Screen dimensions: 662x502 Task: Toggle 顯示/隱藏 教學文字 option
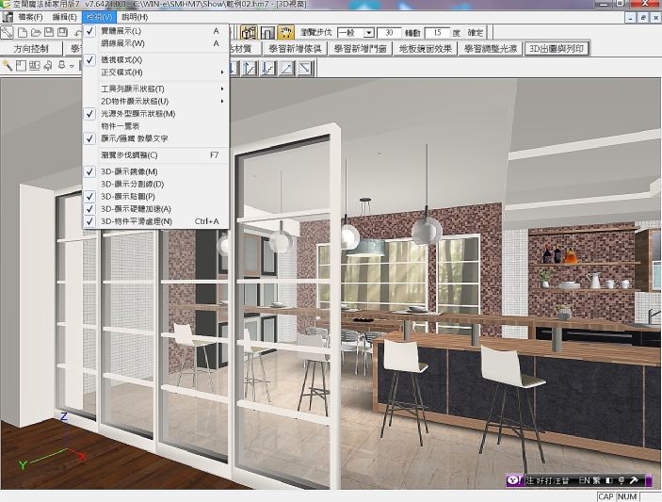pyautogui.click(x=156, y=138)
